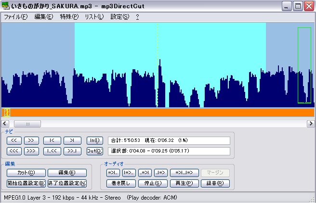The image size is (316, 203).
Task: Click 開始位置設定(B) to set start position
Action: click(26, 183)
